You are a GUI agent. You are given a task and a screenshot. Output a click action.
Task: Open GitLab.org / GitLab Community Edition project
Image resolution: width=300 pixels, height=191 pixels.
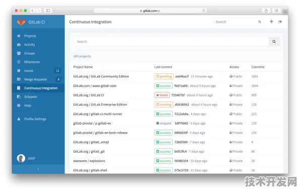click(101, 76)
